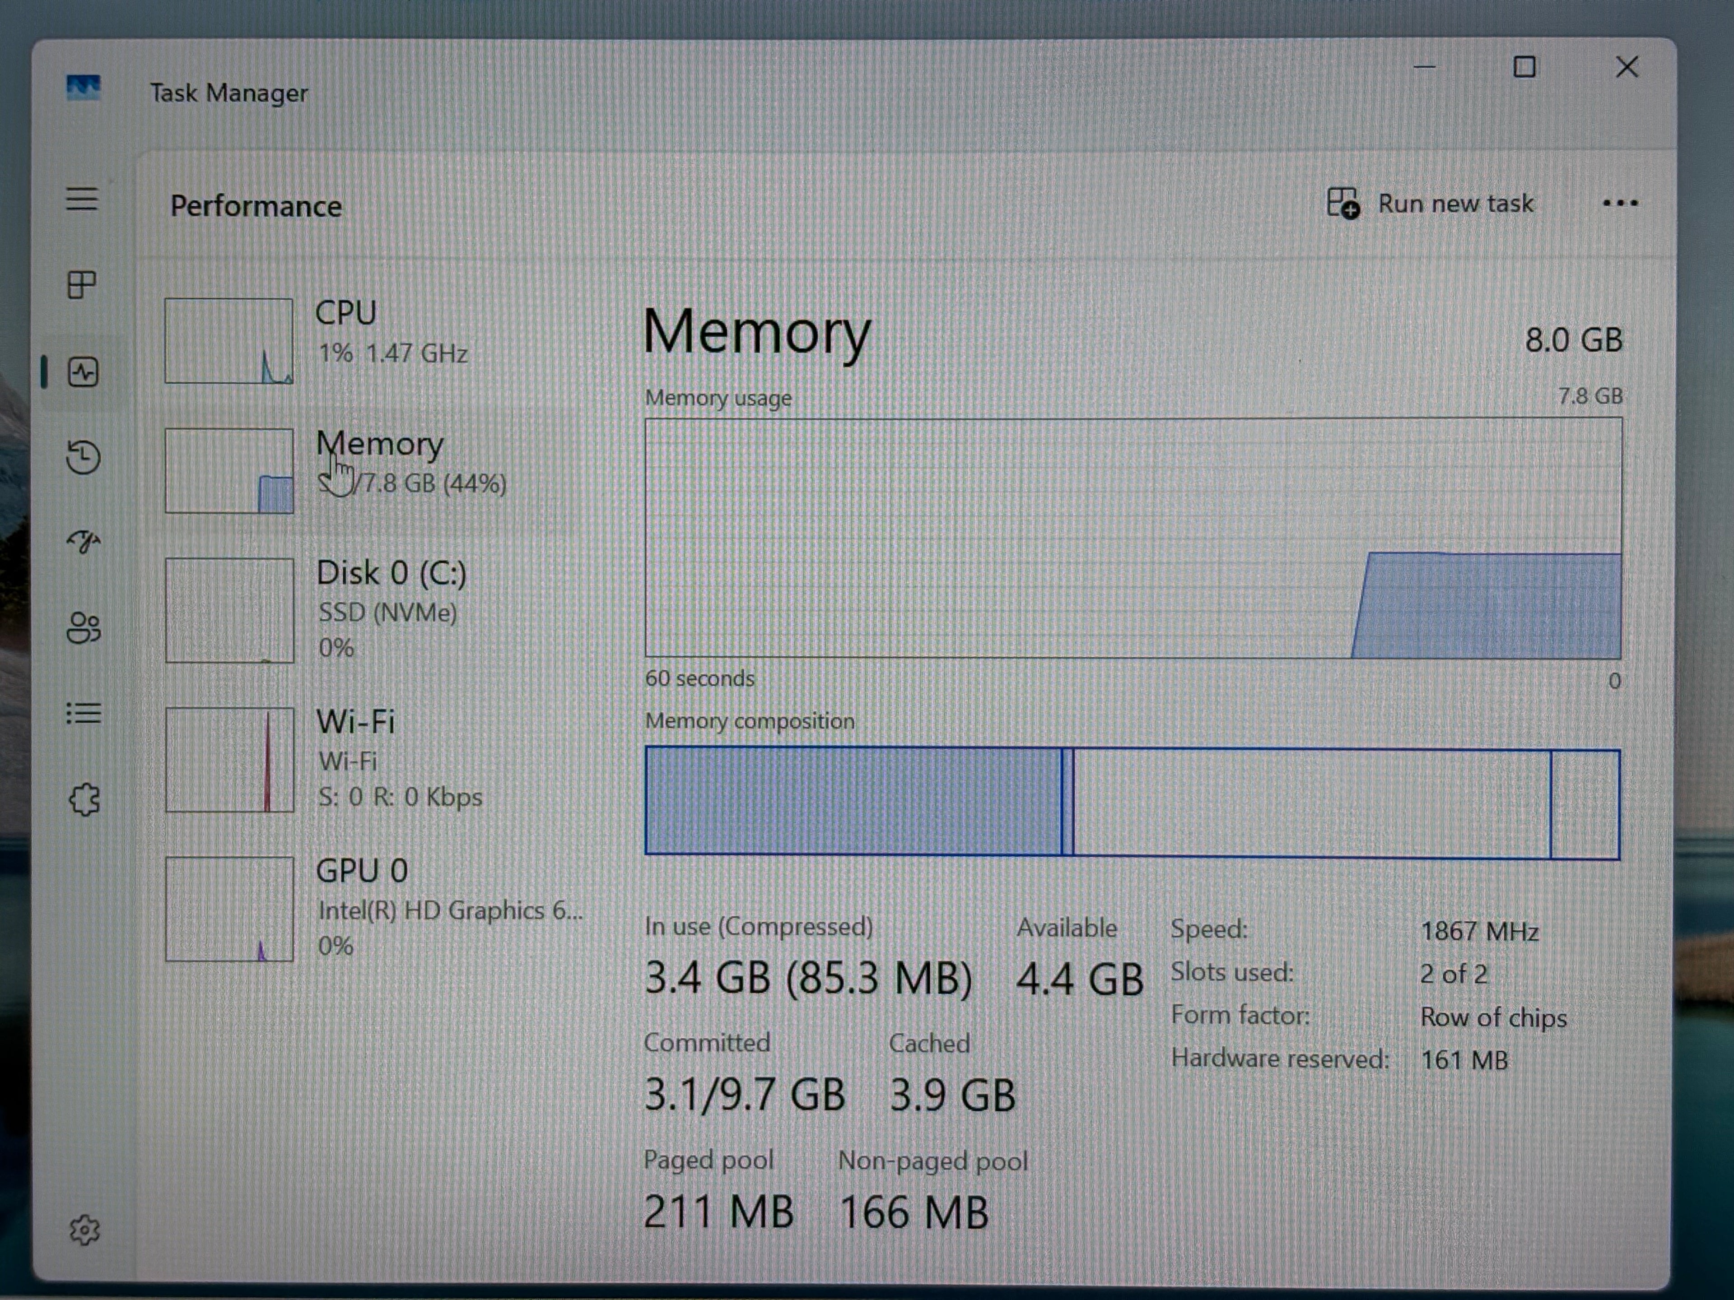This screenshot has height=1300, width=1734.
Task: Minimize the Task Manager window
Action: pyautogui.click(x=1424, y=67)
